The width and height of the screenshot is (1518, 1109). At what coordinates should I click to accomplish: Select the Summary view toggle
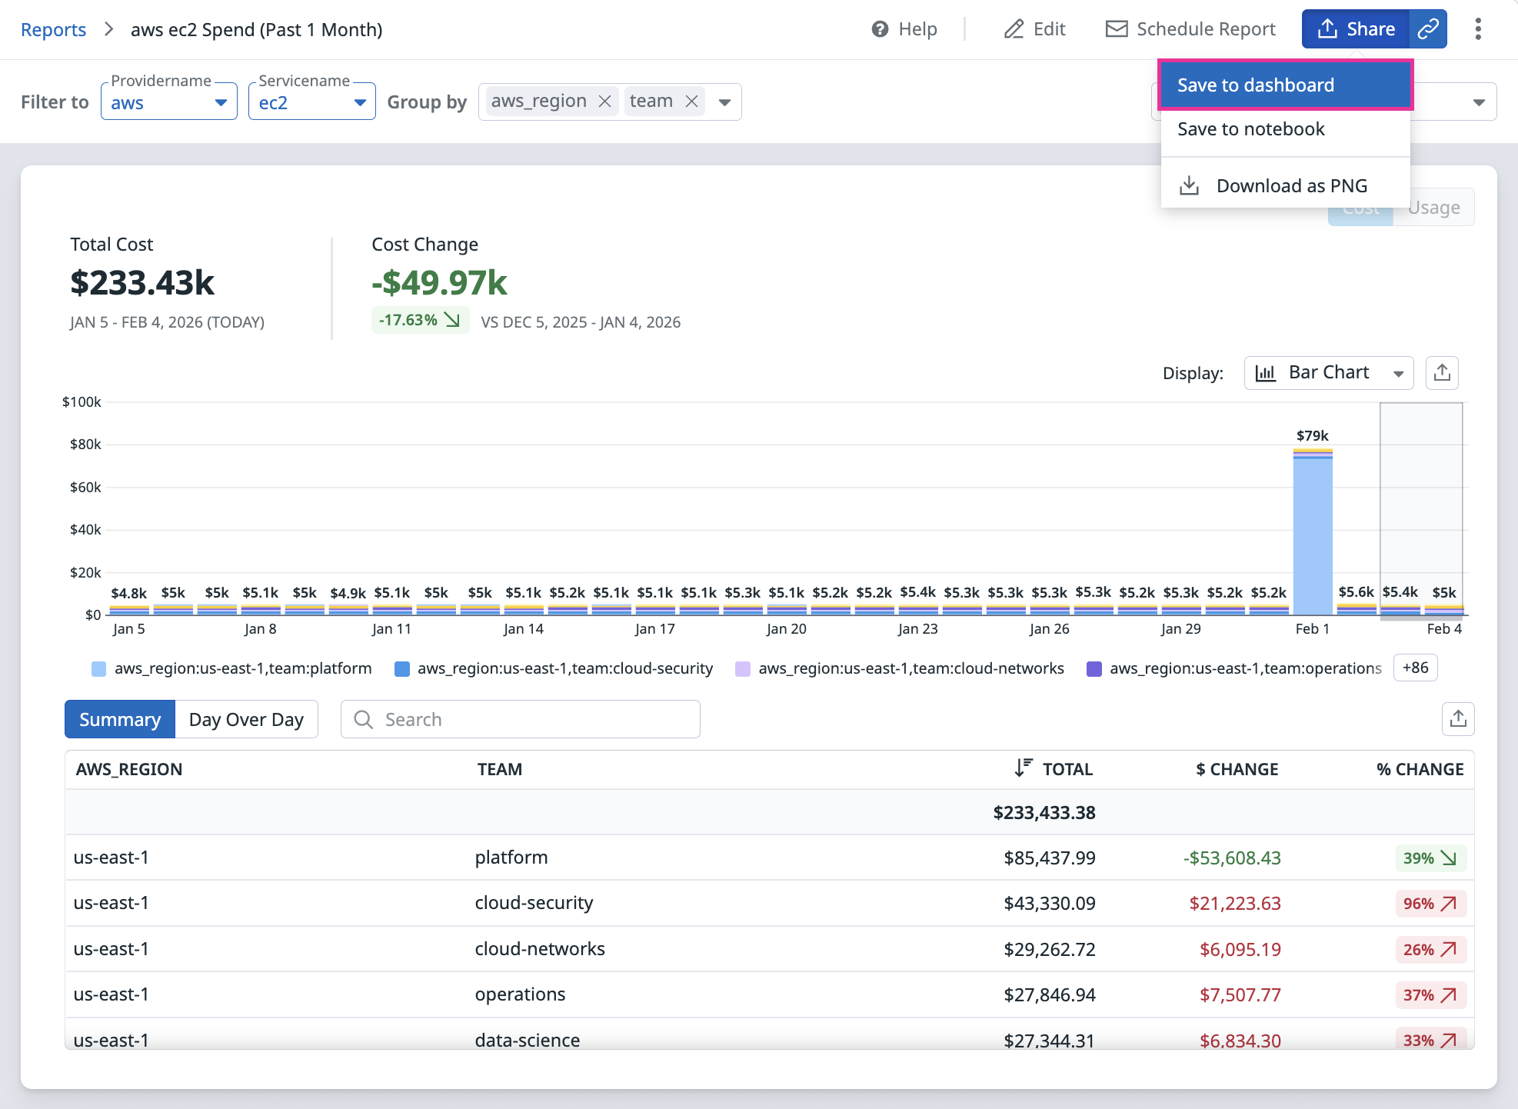(x=120, y=719)
